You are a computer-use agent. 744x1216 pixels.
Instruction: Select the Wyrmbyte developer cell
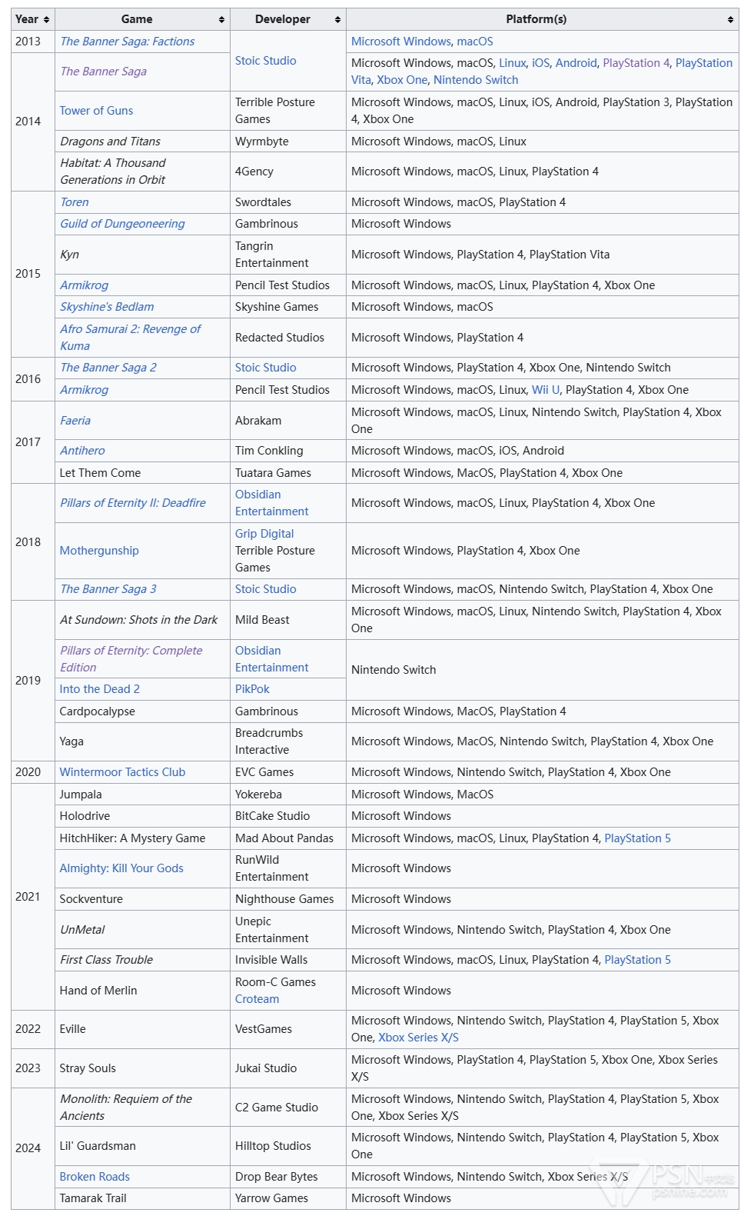(288, 142)
